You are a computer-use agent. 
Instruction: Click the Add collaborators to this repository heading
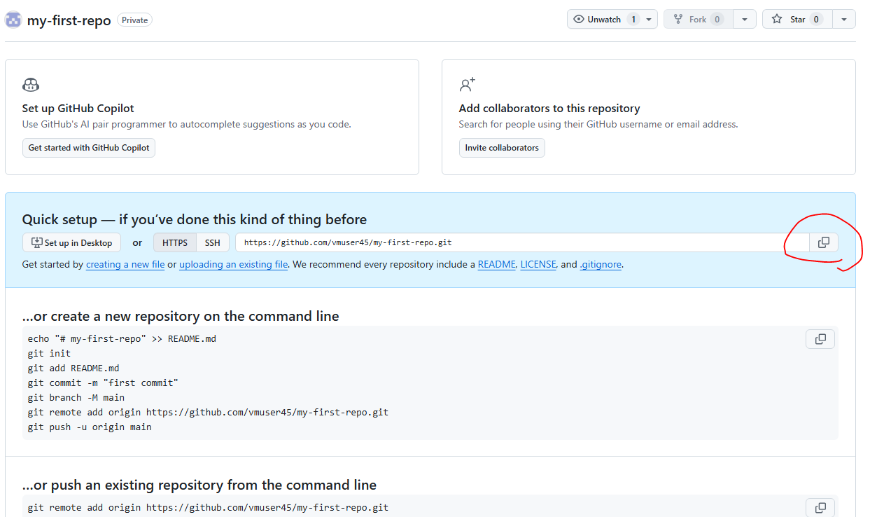click(x=549, y=109)
